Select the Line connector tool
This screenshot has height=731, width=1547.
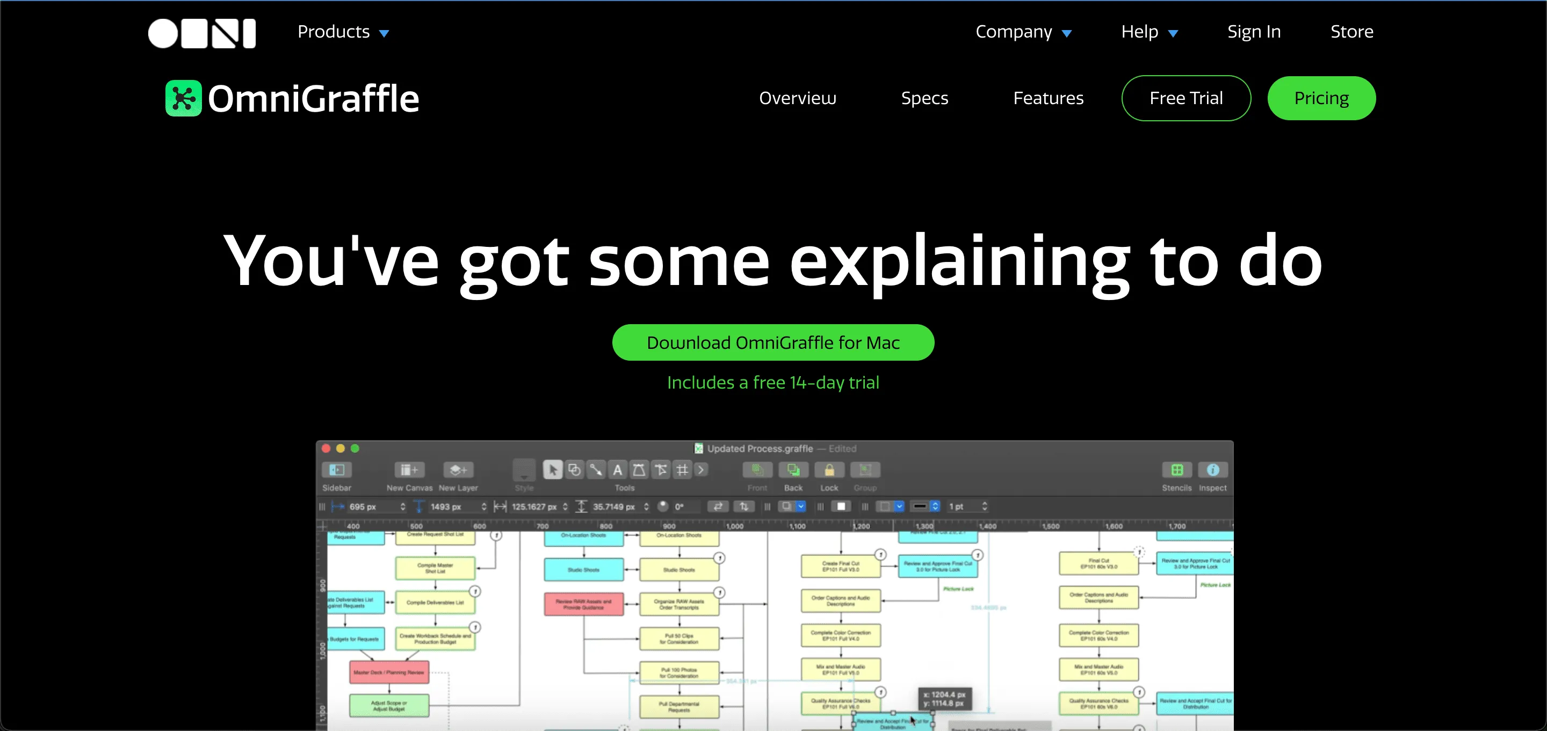[596, 469]
